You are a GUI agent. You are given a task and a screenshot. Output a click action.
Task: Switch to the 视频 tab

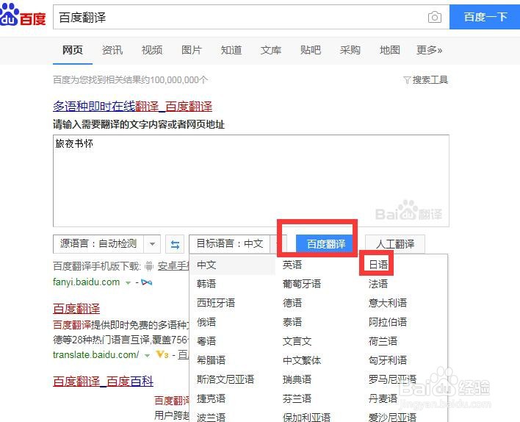click(152, 50)
